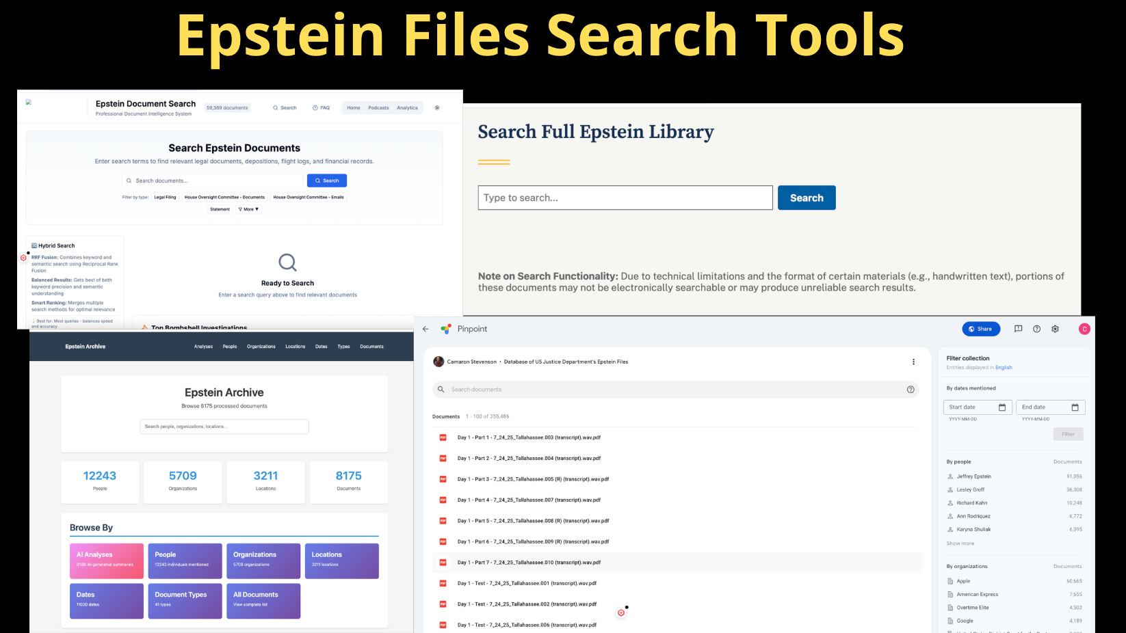Viewport: 1126px width, 633px height.
Task: Open the send feedback icon in Pinpoint
Action: coord(1018,329)
